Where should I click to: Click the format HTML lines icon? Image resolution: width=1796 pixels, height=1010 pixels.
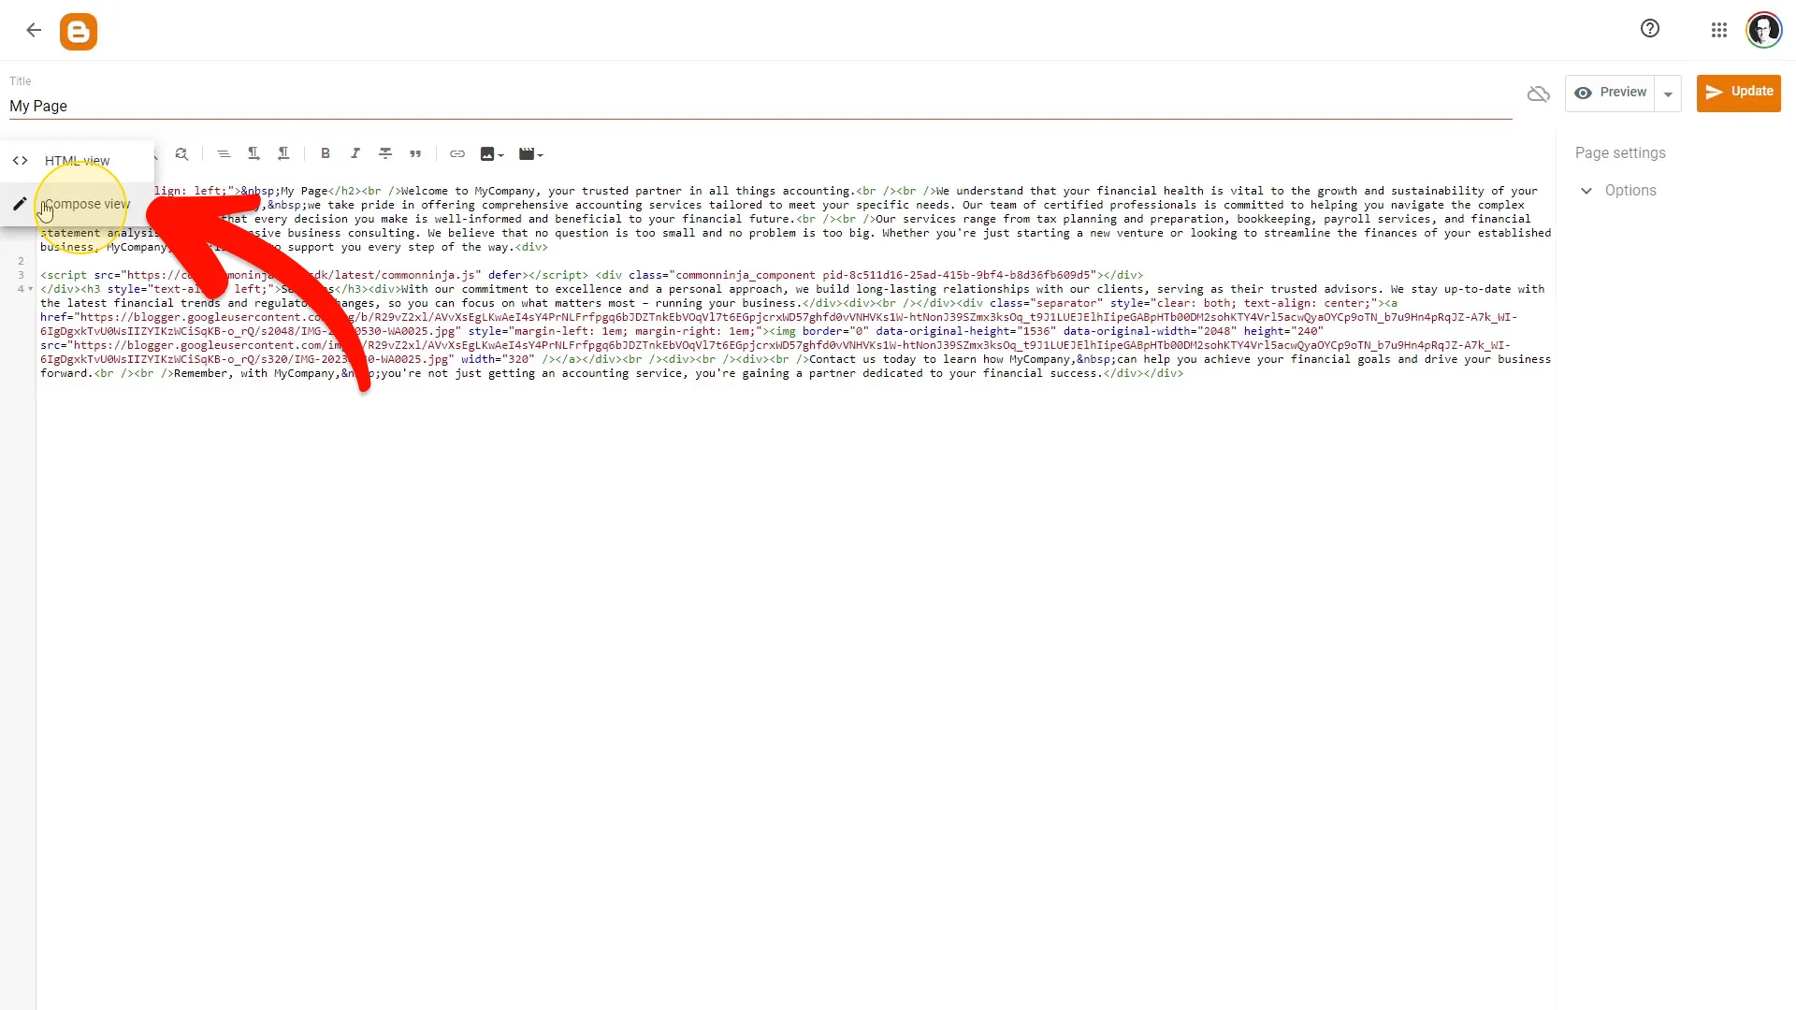[x=224, y=154]
